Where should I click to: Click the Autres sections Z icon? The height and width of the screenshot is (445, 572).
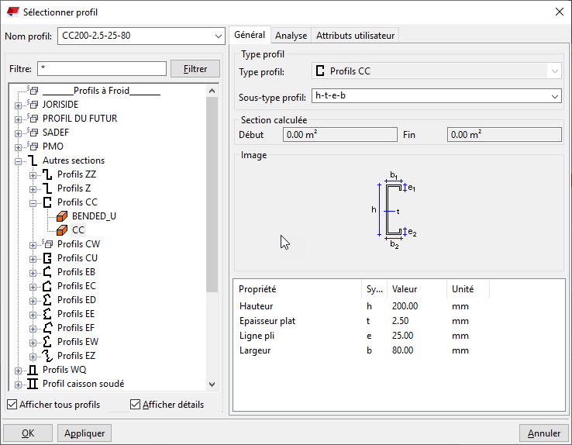coord(33,160)
